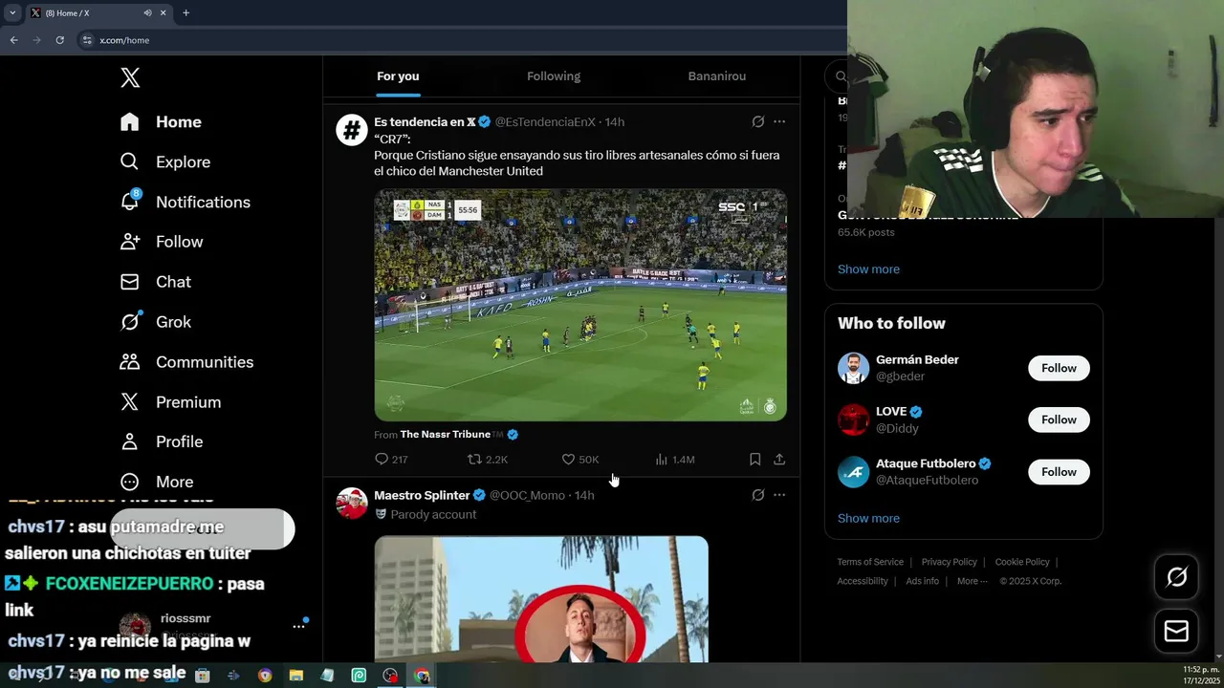Viewport: 1224px width, 688px height.
Task: Bookmark the CR7 free kick tweet
Action: tap(754, 460)
